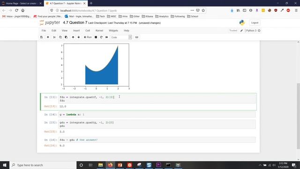Open the Help menu
Screen dimensions: 300x169
pos(126,31)
